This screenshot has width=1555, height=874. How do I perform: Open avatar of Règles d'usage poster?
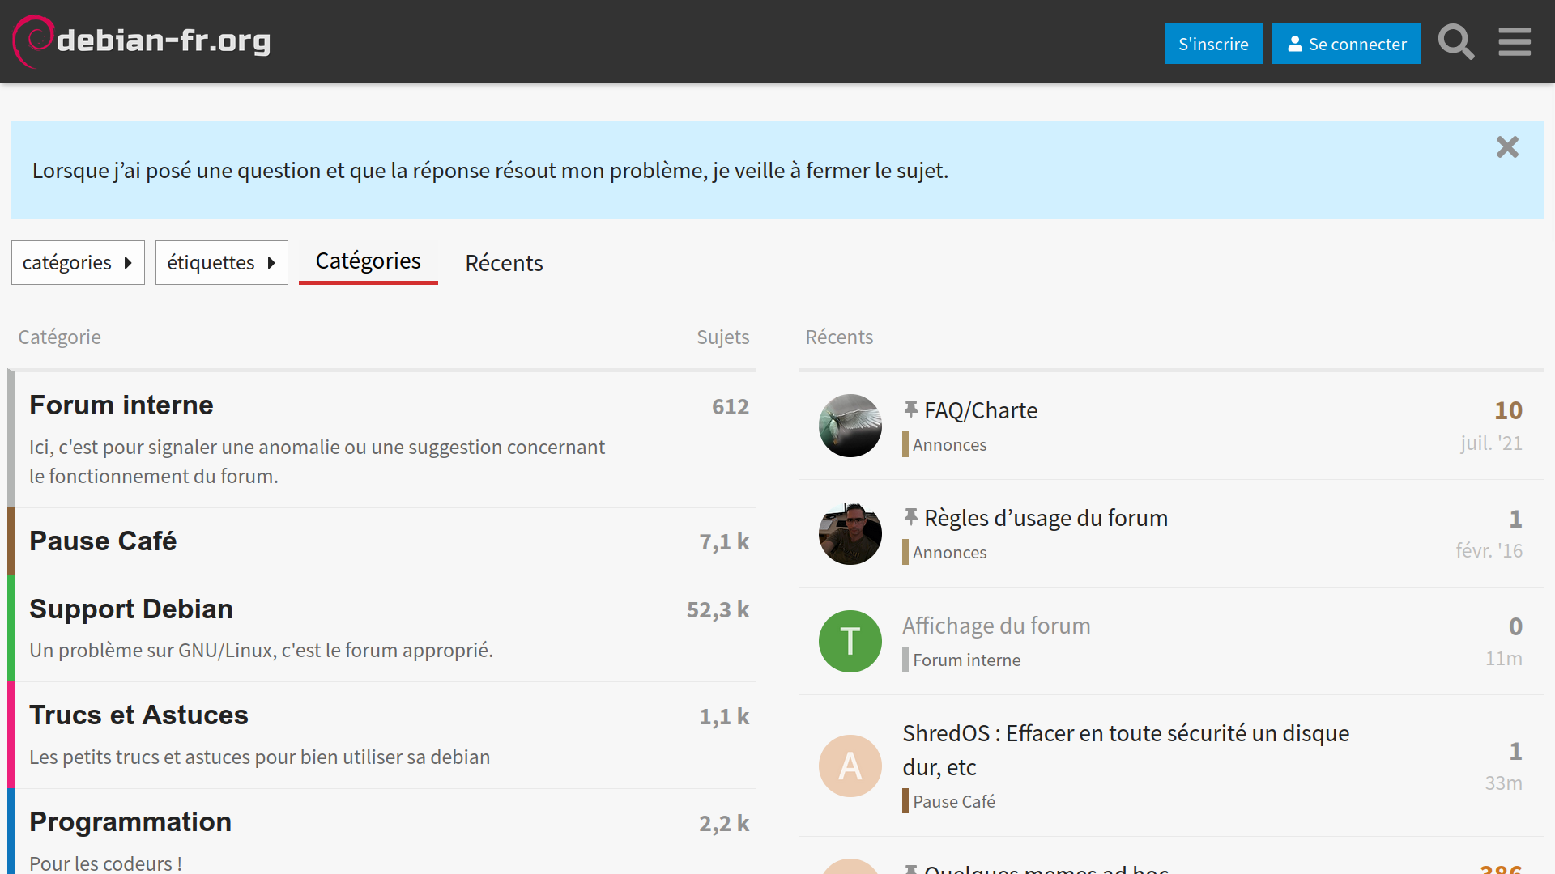tap(850, 533)
